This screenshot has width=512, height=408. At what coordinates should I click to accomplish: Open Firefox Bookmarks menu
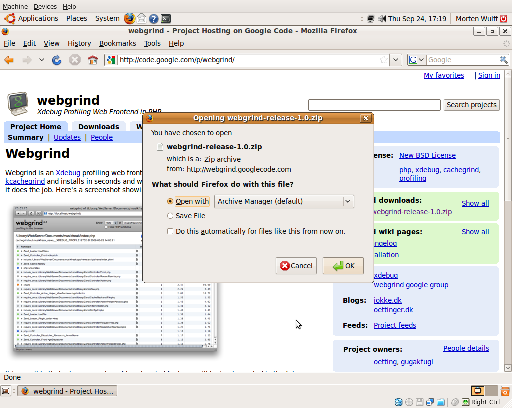(x=117, y=43)
